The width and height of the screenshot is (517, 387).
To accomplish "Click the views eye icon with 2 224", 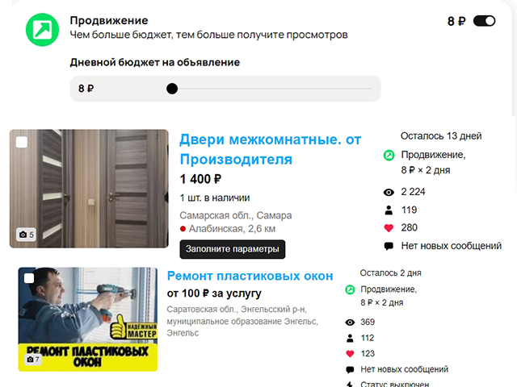I will 389,192.
